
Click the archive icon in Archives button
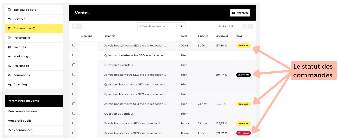(234, 13)
